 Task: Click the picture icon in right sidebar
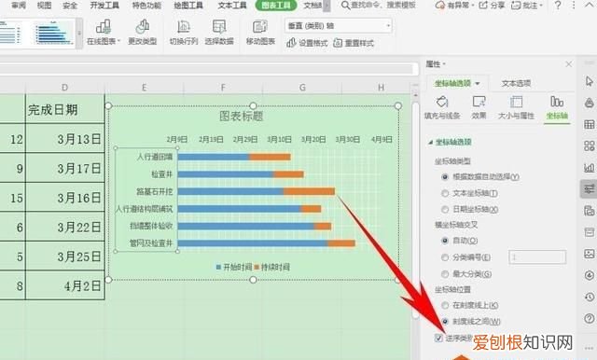pos(590,254)
